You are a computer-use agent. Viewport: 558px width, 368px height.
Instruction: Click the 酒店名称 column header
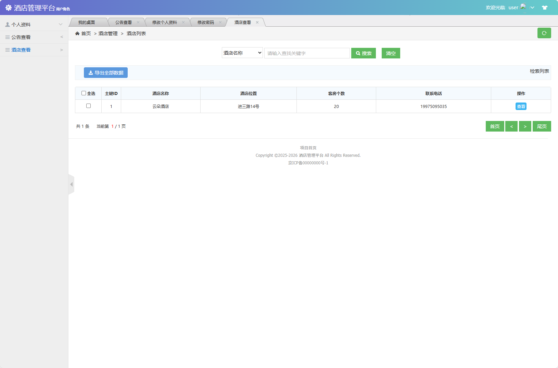click(x=161, y=94)
